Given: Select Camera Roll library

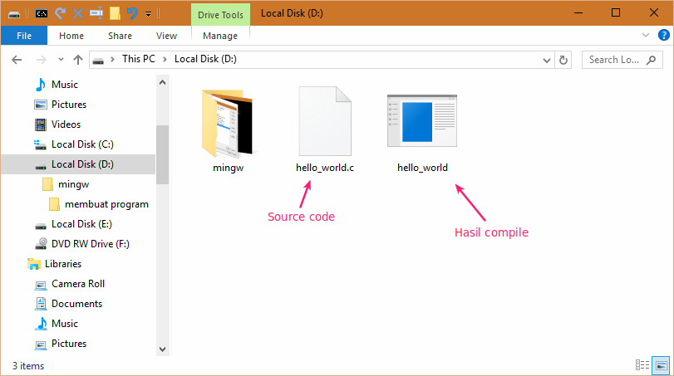Looking at the screenshot, I should (x=78, y=284).
